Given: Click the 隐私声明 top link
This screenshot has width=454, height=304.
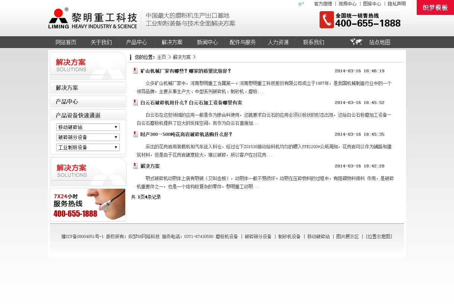Looking at the screenshot, I should 397,4.
